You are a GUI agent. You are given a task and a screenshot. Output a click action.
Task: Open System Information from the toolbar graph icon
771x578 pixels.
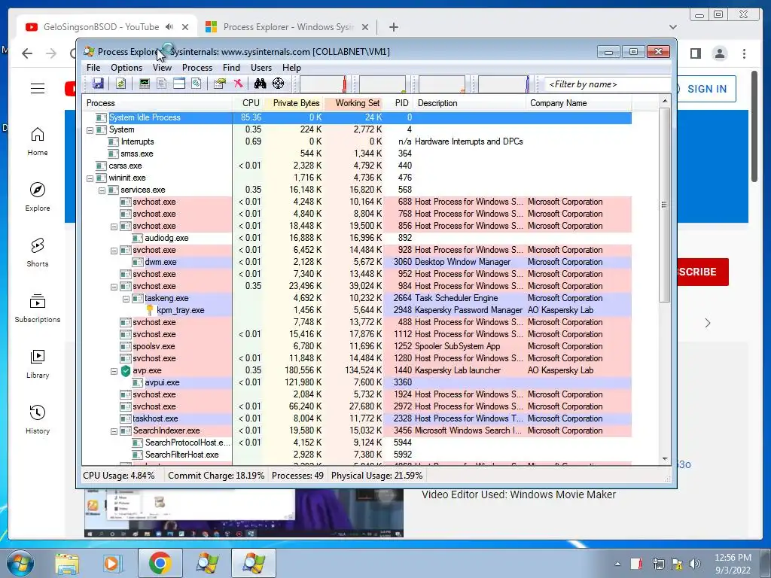[144, 84]
